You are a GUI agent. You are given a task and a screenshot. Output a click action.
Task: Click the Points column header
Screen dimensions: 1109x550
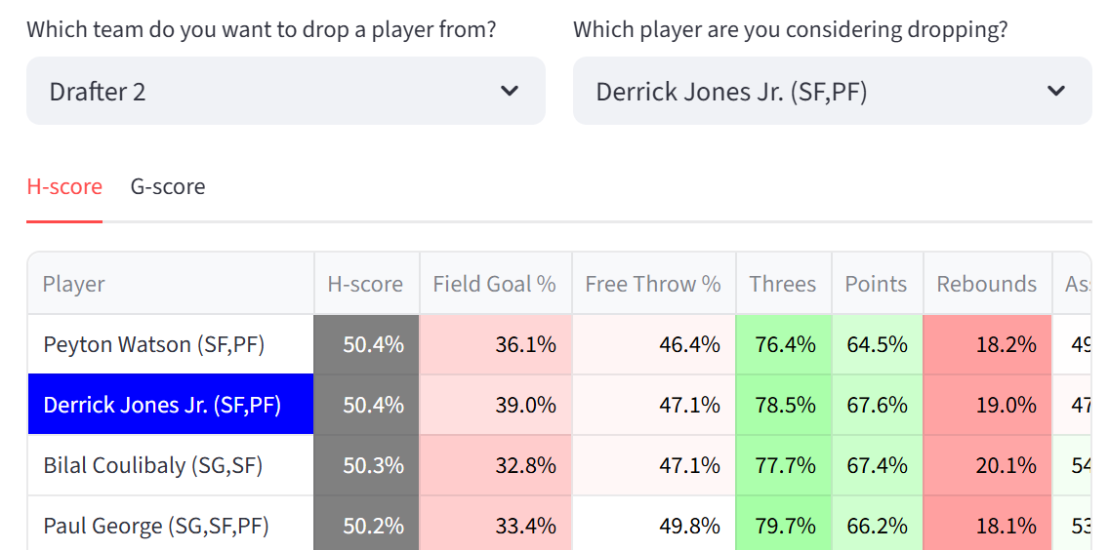click(876, 284)
